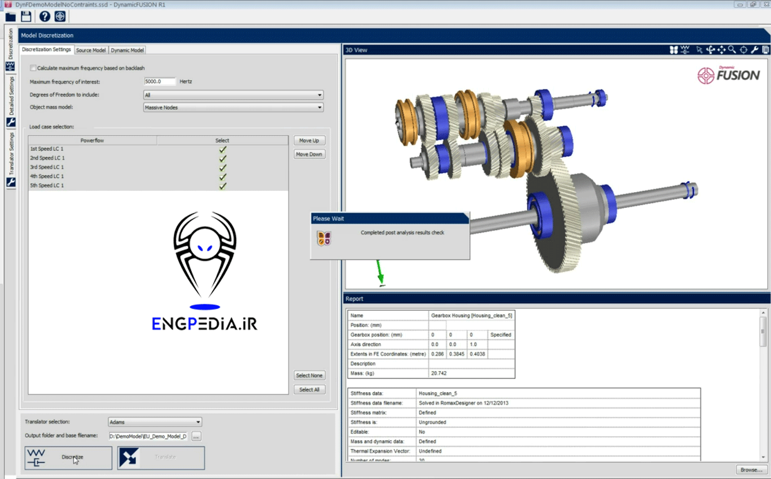Open help via the question mark icon
This screenshot has width=771, height=479.
(44, 16)
